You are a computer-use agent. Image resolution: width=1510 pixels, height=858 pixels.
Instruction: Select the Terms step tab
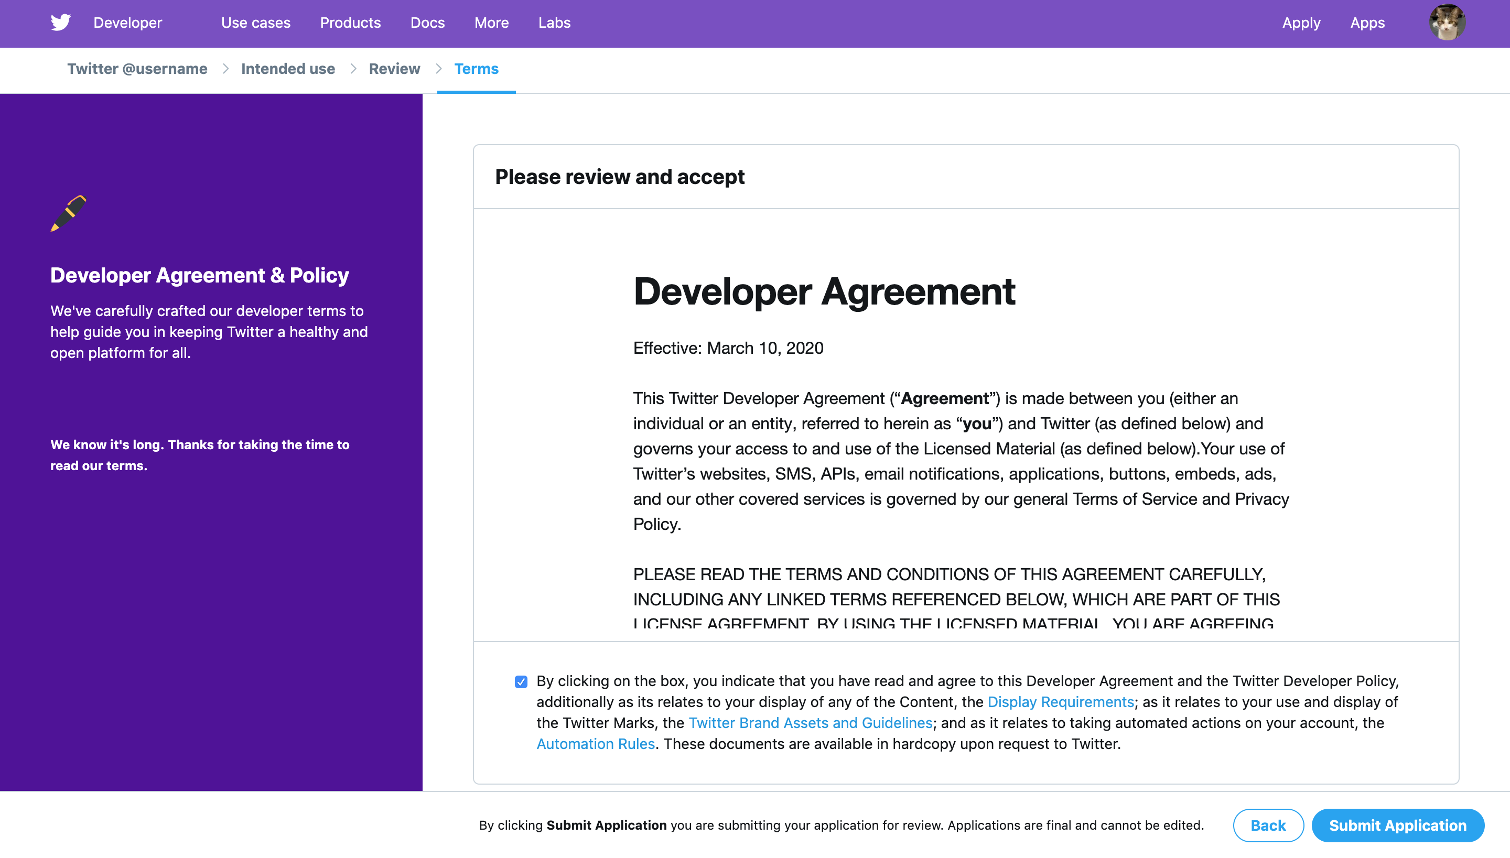[476, 69]
